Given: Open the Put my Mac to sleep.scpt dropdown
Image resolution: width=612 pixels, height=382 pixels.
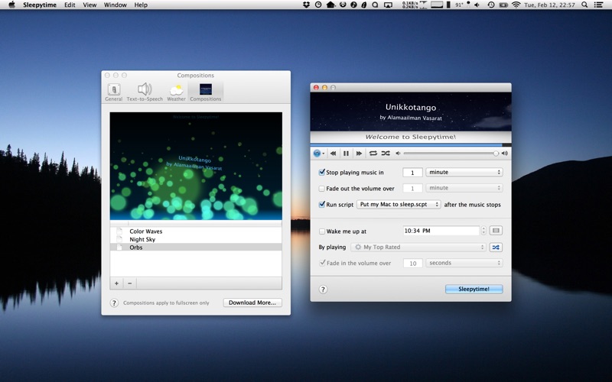Looking at the screenshot, I should tap(399, 205).
